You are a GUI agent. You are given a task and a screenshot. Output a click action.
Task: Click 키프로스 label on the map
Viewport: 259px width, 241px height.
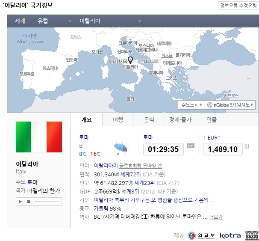click(x=231, y=95)
